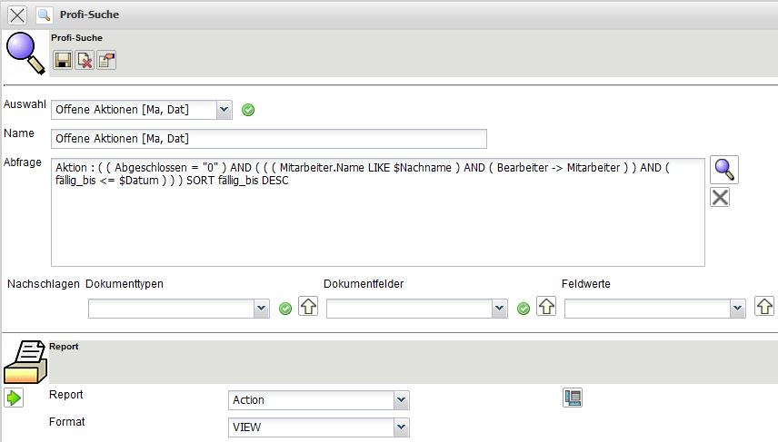
Task: Click the green arrow to run report
Action: pyautogui.click(x=14, y=398)
